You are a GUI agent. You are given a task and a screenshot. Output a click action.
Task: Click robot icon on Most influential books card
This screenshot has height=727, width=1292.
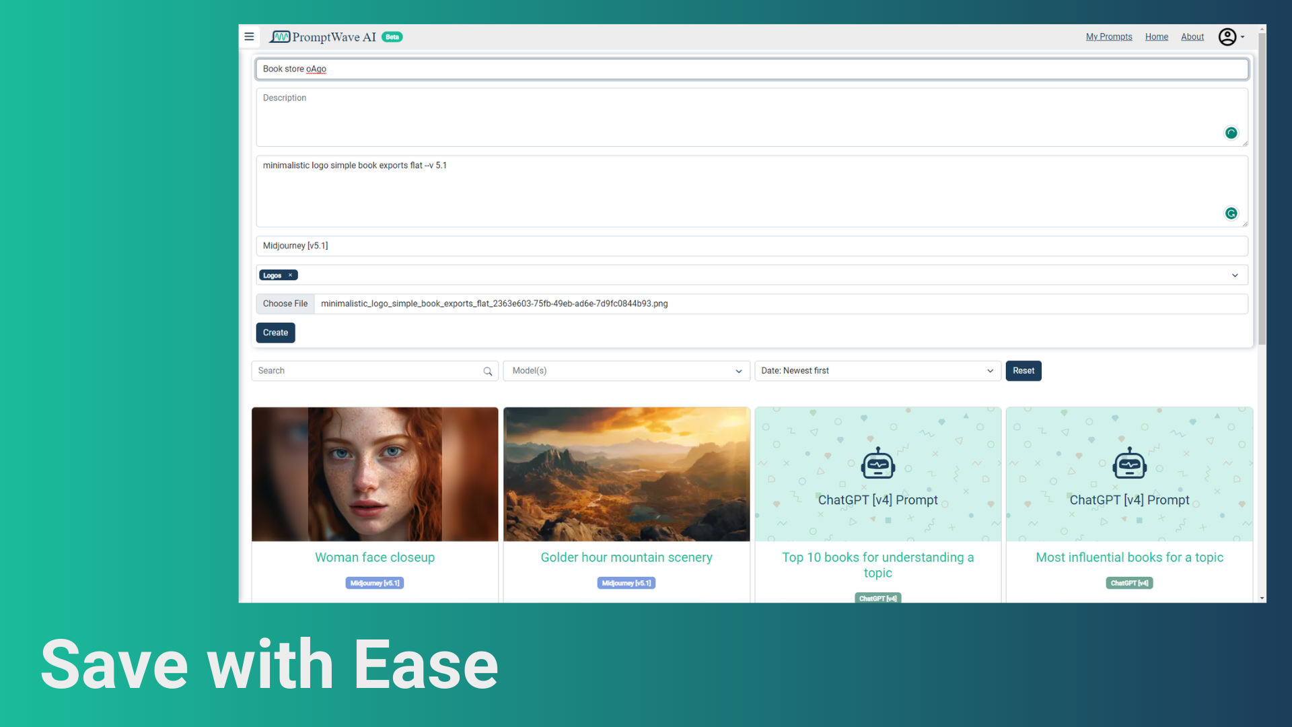pos(1129,464)
